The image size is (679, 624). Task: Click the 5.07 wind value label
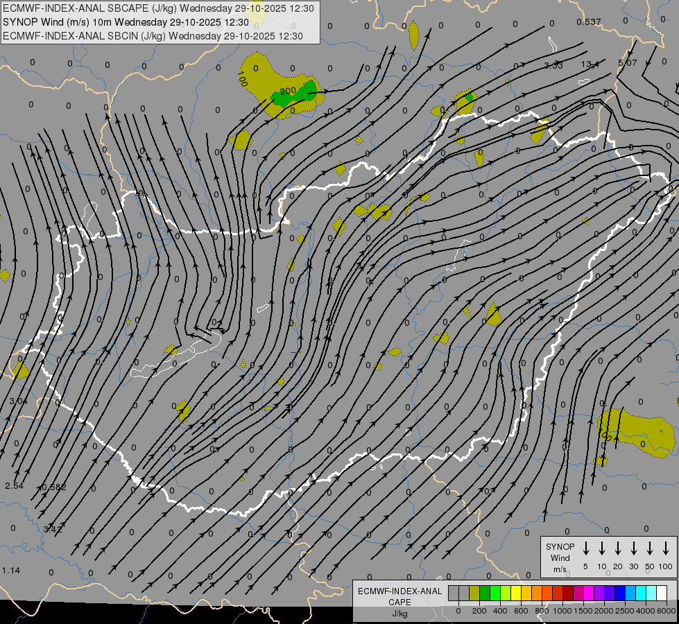[628, 63]
